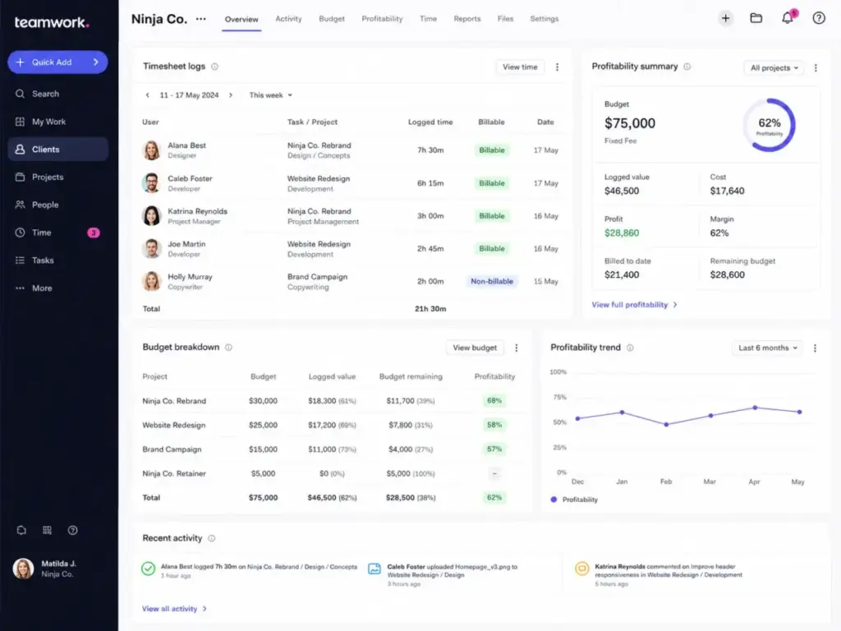Click the bottom sidebar grid apps icon
Viewport: 841px width, 631px height.
click(47, 530)
